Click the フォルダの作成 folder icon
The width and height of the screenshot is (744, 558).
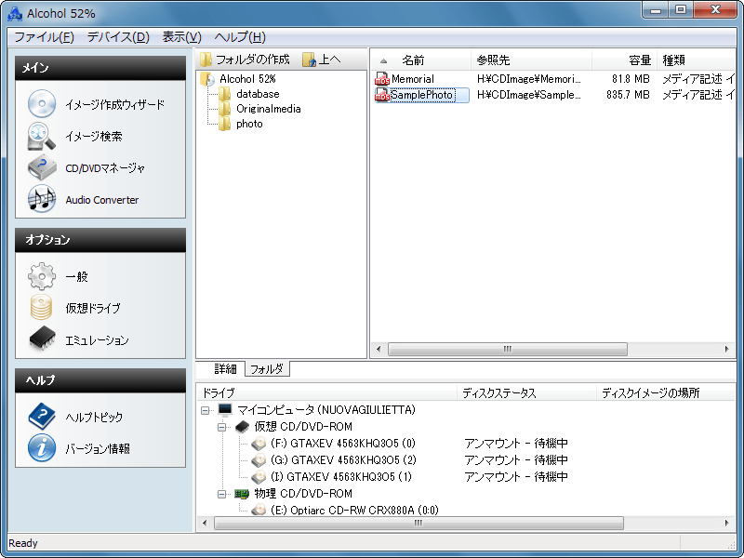206,60
